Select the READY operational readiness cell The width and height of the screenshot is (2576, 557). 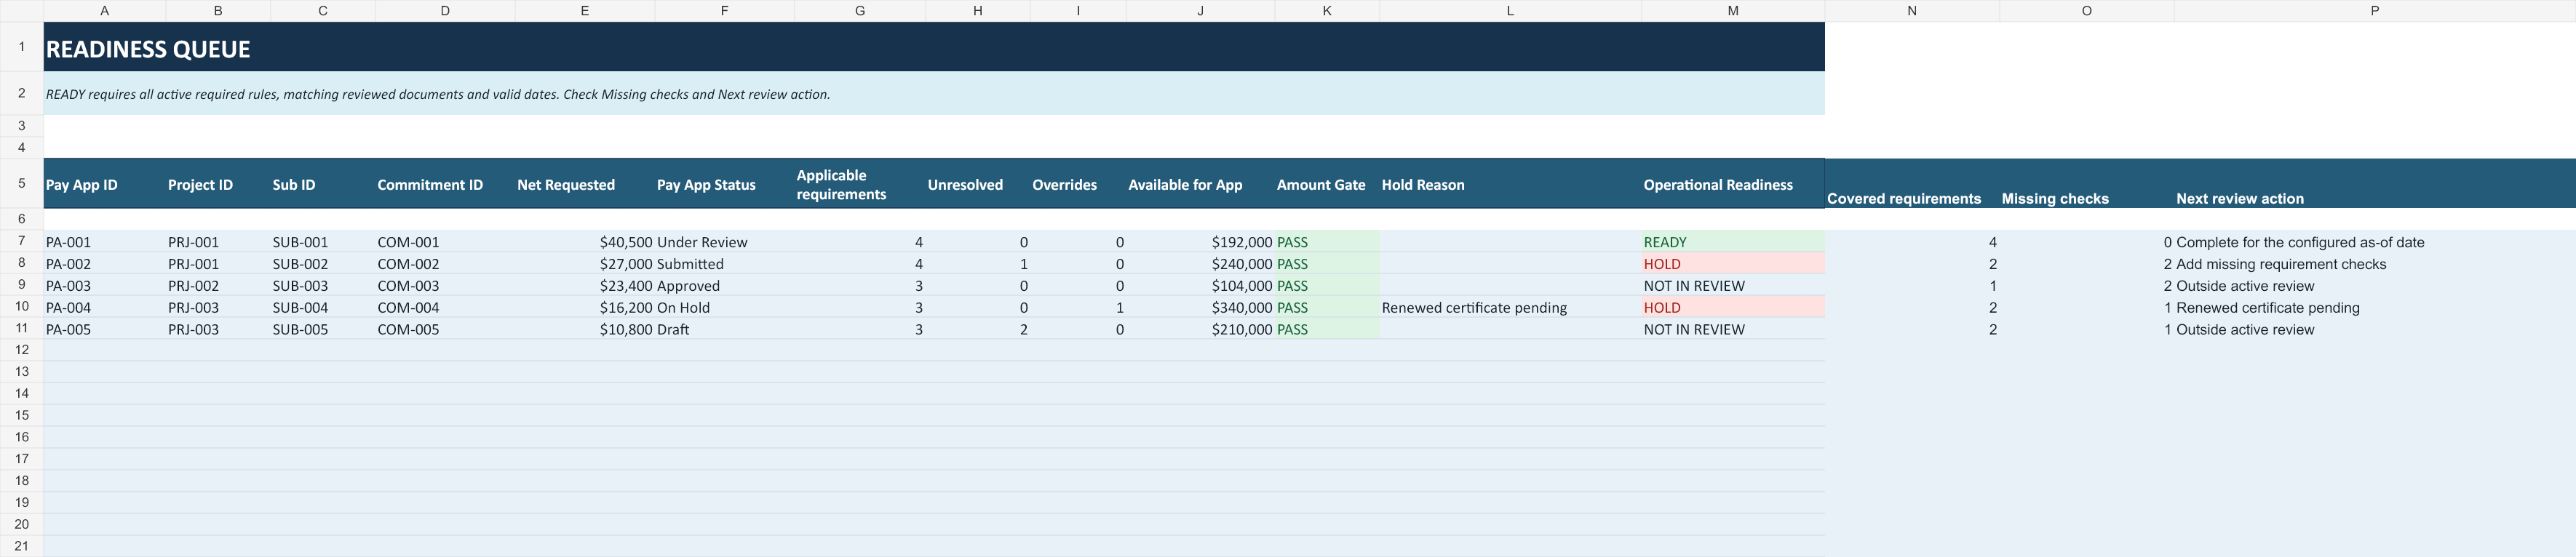(x=1733, y=242)
